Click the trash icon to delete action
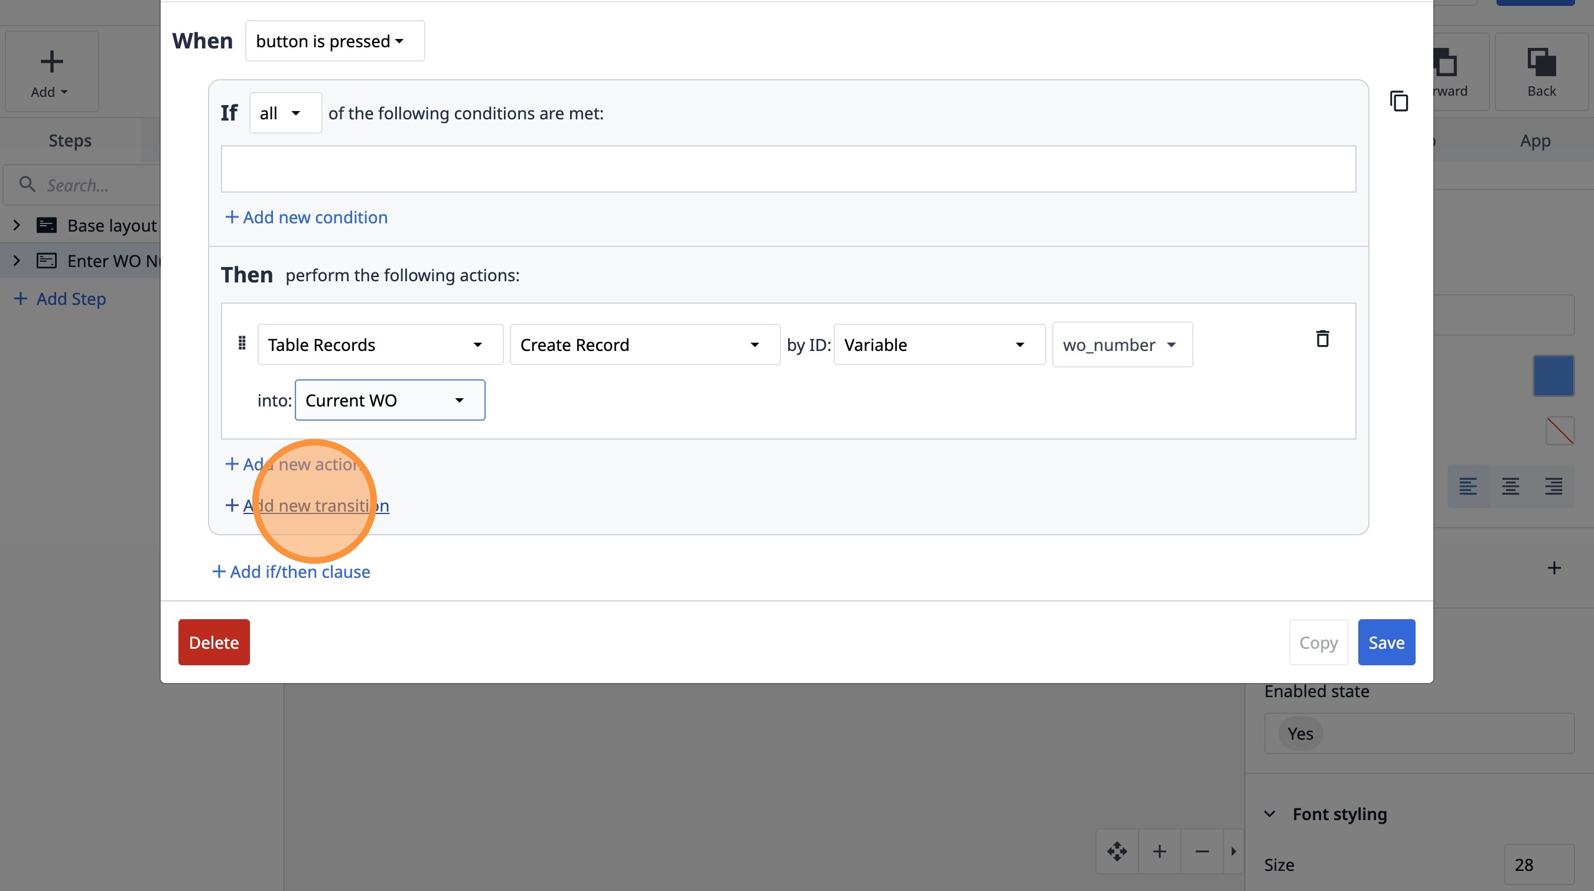This screenshot has height=891, width=1594. pyautogui.click(x=1322, y=339)
